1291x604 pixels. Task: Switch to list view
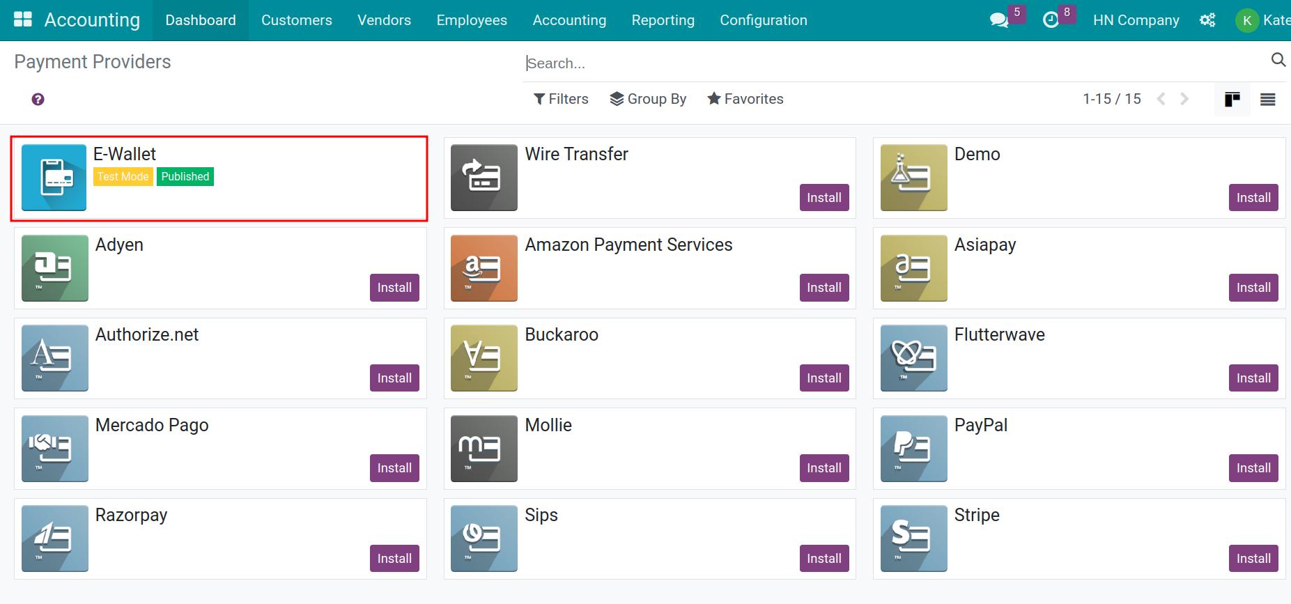tap(1268, 100)
